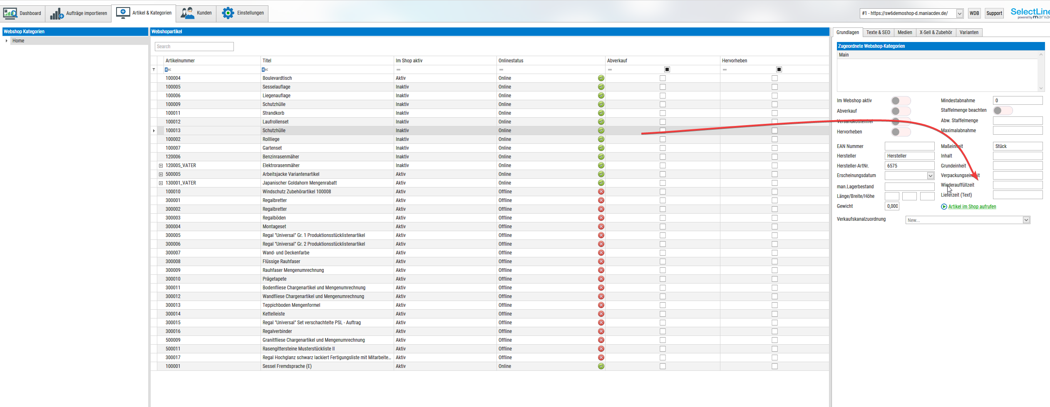
Task: Click the Kunden people icon
Action: click(x=187, y=13)
